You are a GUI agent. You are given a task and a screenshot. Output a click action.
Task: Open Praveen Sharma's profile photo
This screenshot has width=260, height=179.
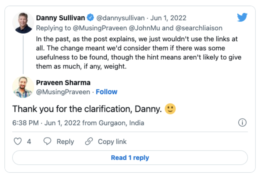tap(23, 87)
